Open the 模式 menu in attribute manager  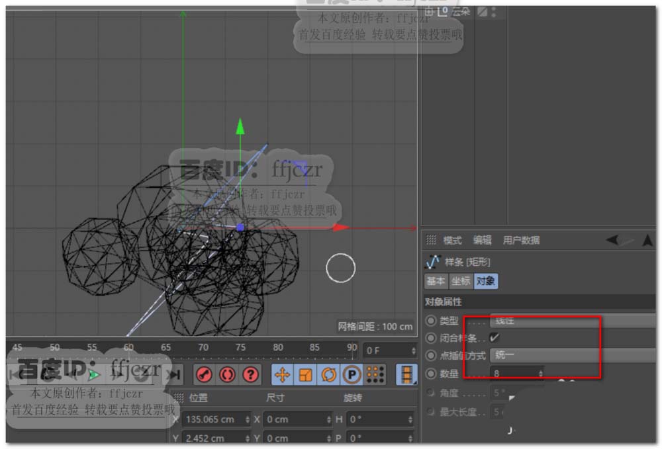452,240
